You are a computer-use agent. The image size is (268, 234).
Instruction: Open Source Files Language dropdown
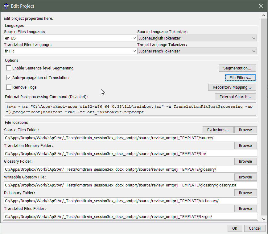(x=134, y=38)
